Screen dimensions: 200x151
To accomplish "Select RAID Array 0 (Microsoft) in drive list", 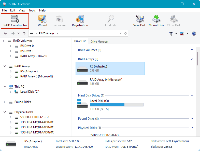I will pyautogui.click(x=106, y=82).
